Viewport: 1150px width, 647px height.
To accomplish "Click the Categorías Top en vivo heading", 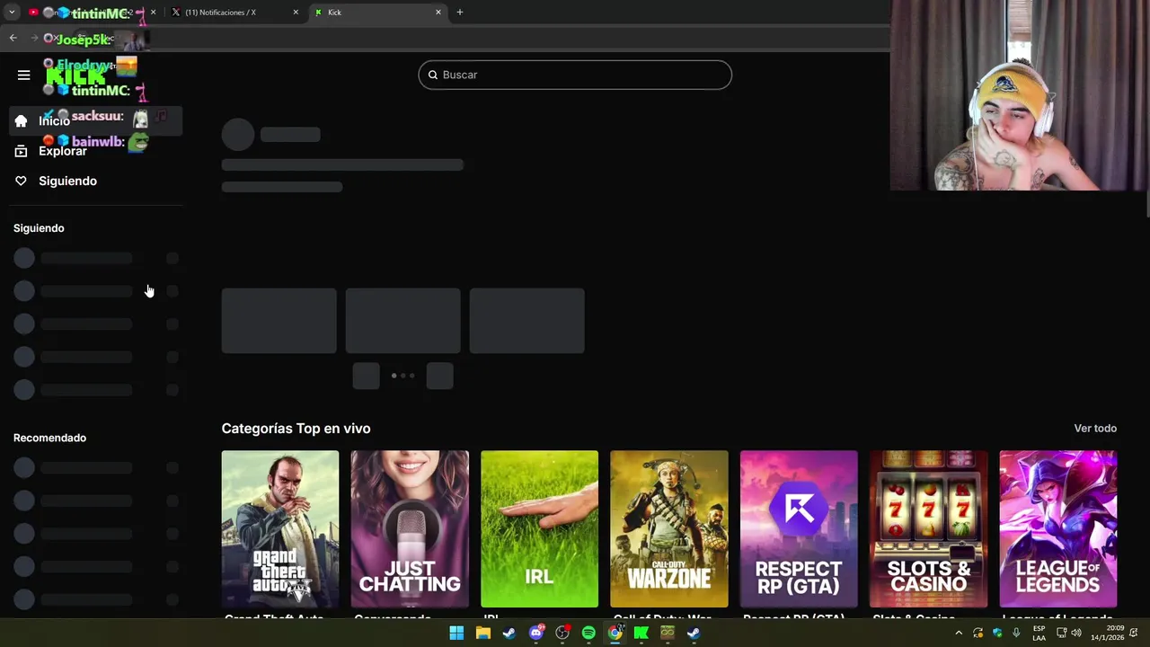I will tap(296, 429).
